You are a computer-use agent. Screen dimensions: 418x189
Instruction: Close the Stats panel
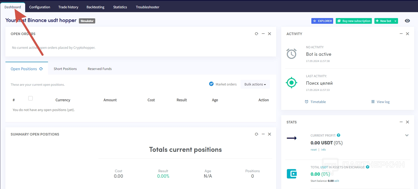click(x=408, y=122)
